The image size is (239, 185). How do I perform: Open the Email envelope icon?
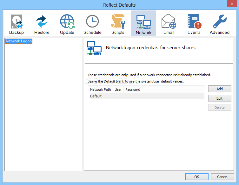(x=169, y=22)
